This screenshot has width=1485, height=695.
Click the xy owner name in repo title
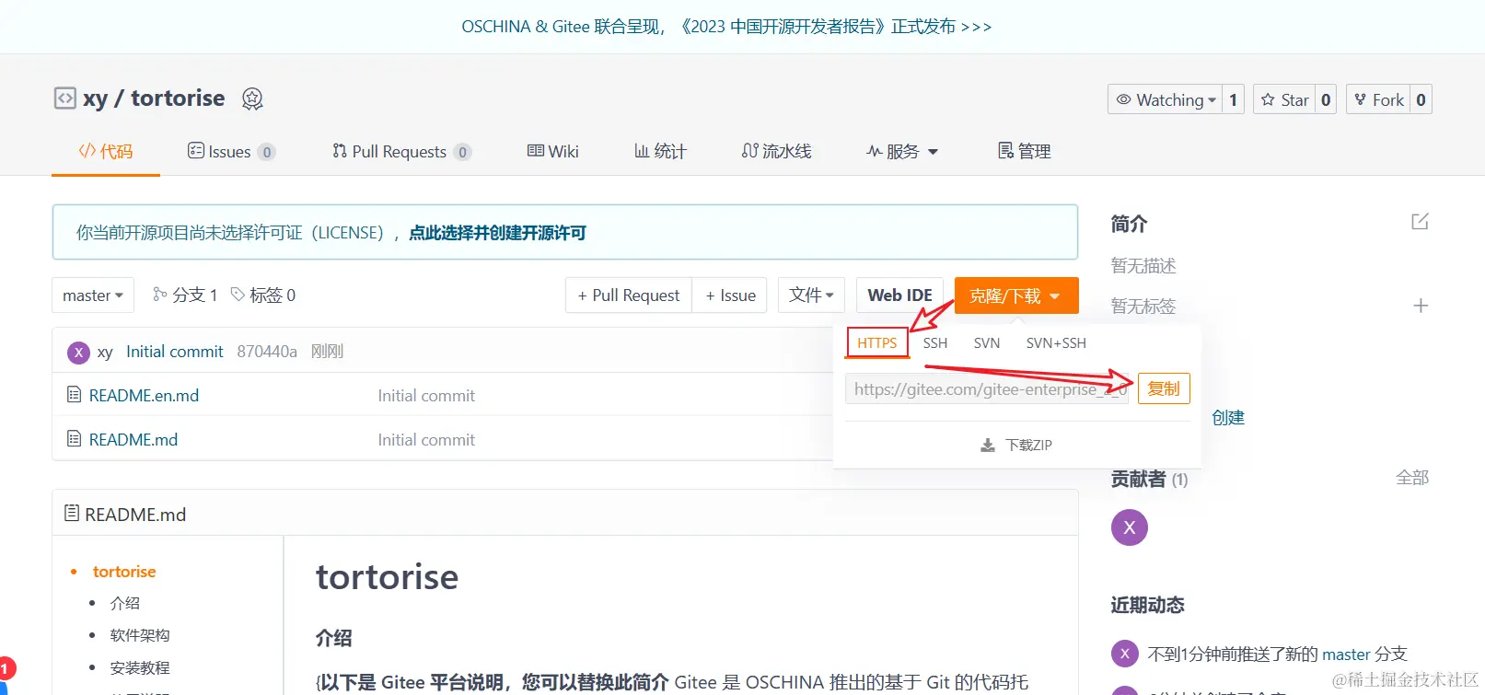[x=95, y=98]
